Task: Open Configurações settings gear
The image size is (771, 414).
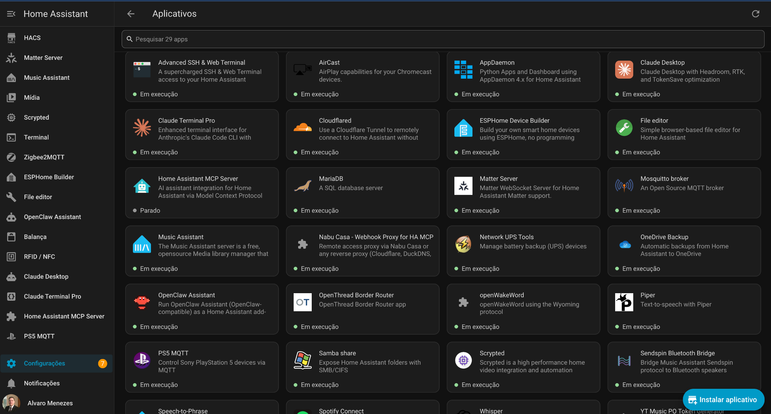Action: pos(11,364)
